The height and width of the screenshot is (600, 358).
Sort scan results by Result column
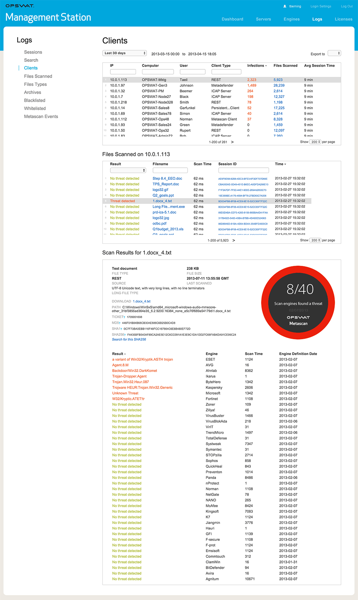[119, 354]
